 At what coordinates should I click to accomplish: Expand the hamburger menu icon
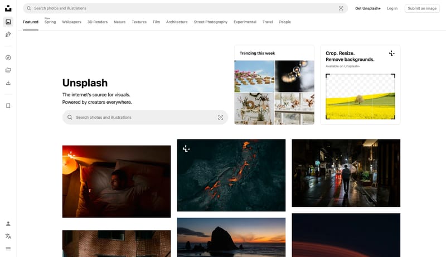(8, 249)
